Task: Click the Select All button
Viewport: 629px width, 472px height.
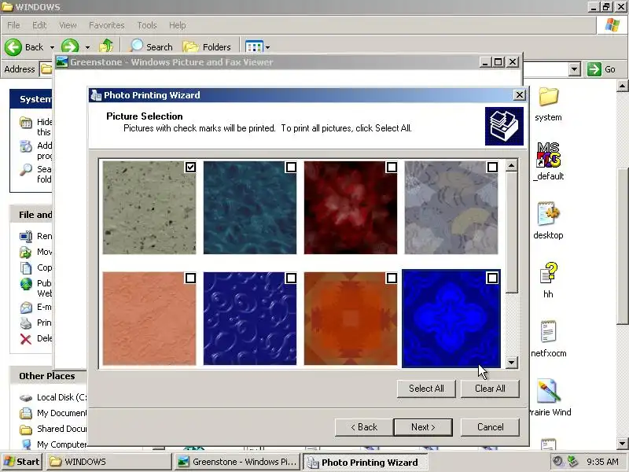Action: (x=426, y=389)
